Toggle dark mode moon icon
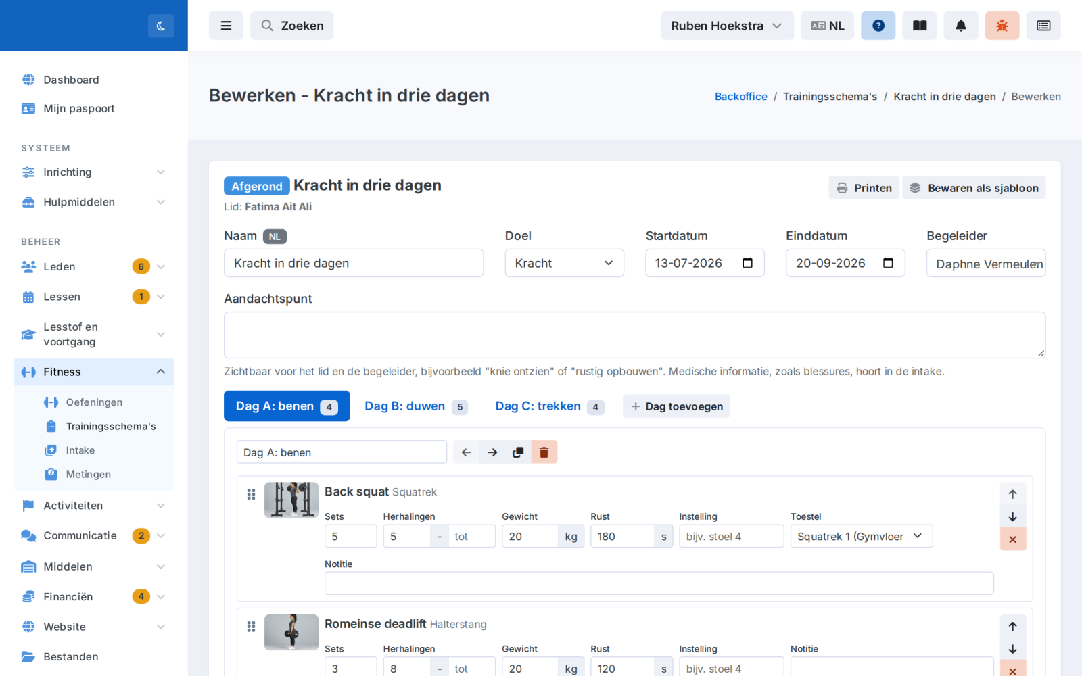Viewport: 1082px width, 676px height. pos(161,26)
